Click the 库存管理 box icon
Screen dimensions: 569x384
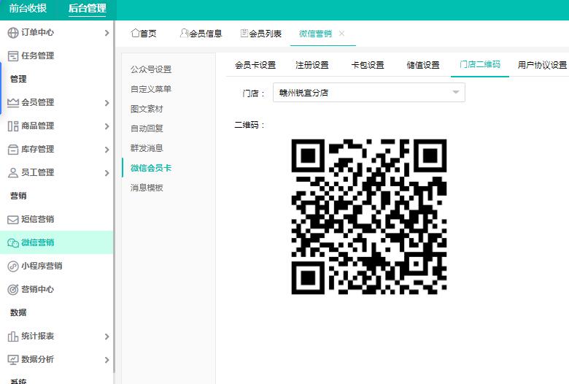13,150
